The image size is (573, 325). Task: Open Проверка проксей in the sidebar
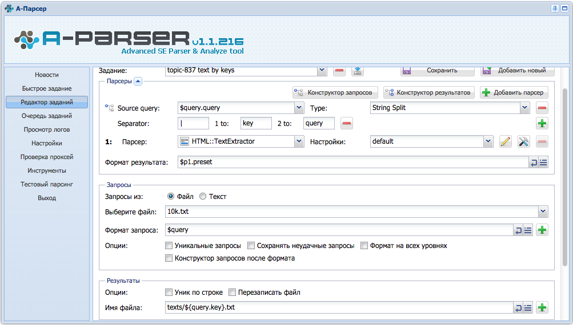[47, 157]
